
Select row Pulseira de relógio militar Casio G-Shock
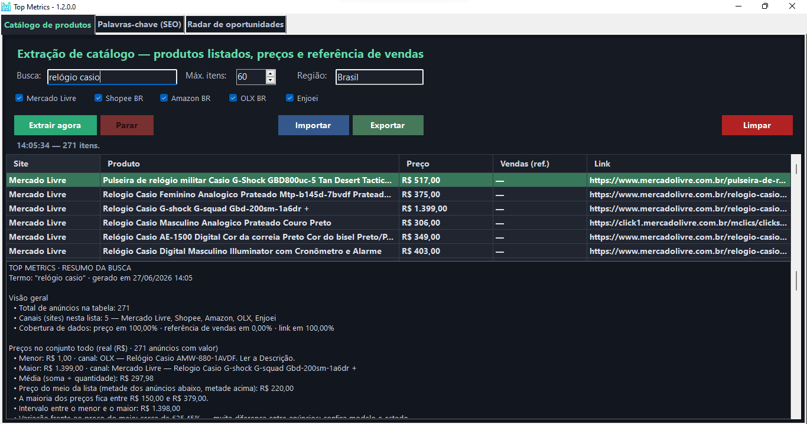tap(398, 180)
